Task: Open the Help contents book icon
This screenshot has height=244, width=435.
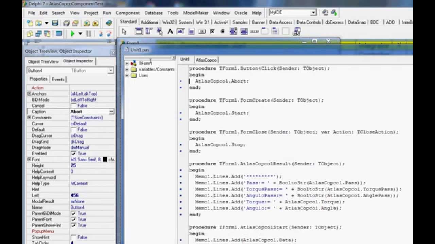Action: click(x=109, y=23)
